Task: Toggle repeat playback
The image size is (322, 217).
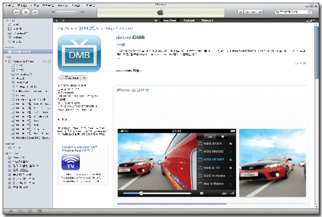Action: point(30,211)
